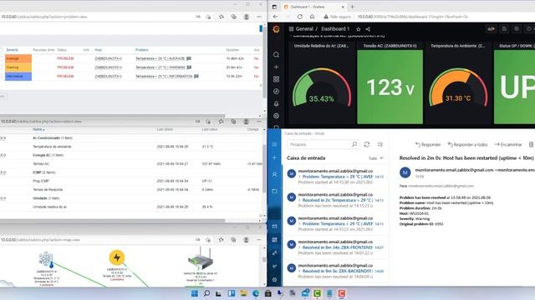535x300 pixels.
Task: Open Grafana home logo
Action: pyautogui.click(x=276, y=29)
